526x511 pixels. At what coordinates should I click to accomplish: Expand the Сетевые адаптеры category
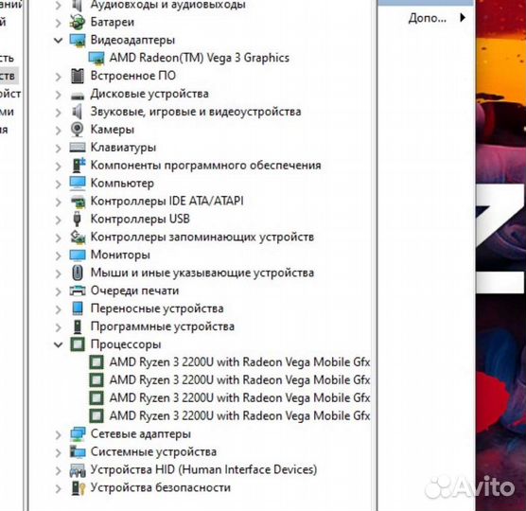point(59,435)
